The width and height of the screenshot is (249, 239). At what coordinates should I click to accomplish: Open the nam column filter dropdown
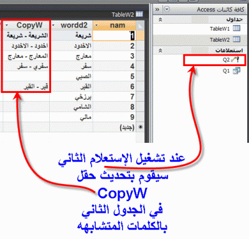coord(96,26)
